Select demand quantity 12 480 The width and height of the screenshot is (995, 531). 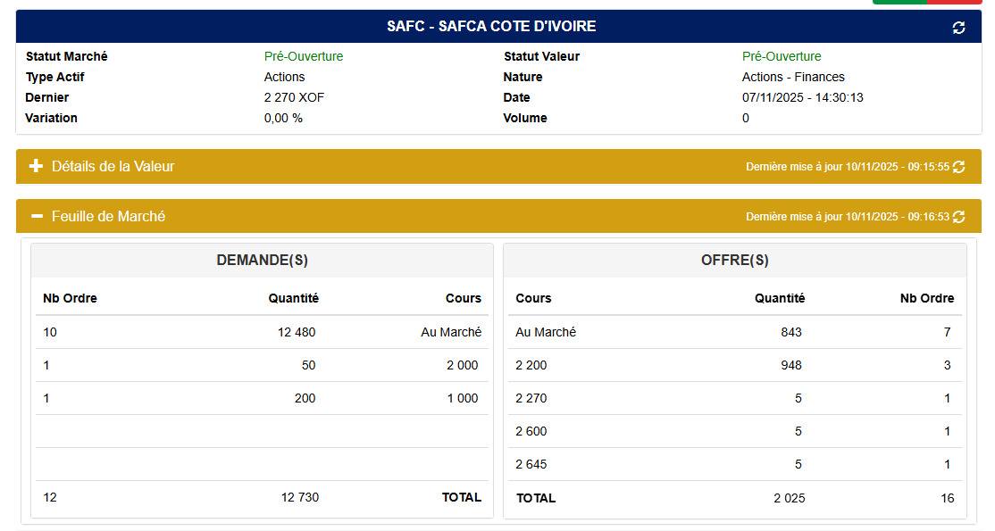coord(297,332)
